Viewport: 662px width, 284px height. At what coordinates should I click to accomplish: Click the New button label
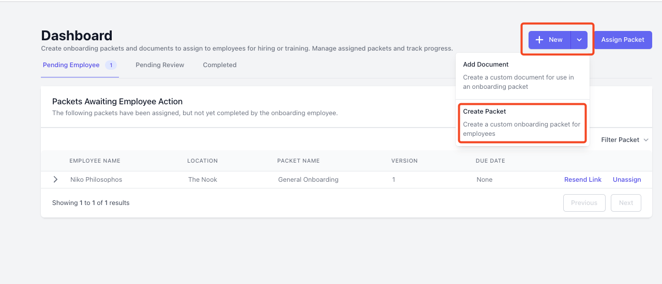[x=555, y=40]
